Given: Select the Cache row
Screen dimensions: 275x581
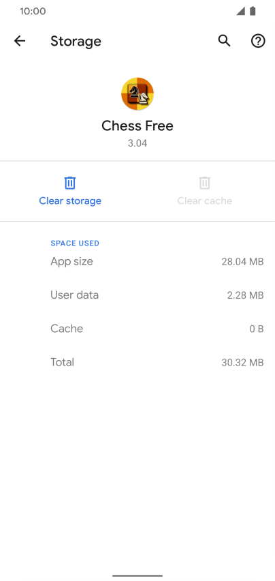Looking at the screenshot, I should (137, 328).
